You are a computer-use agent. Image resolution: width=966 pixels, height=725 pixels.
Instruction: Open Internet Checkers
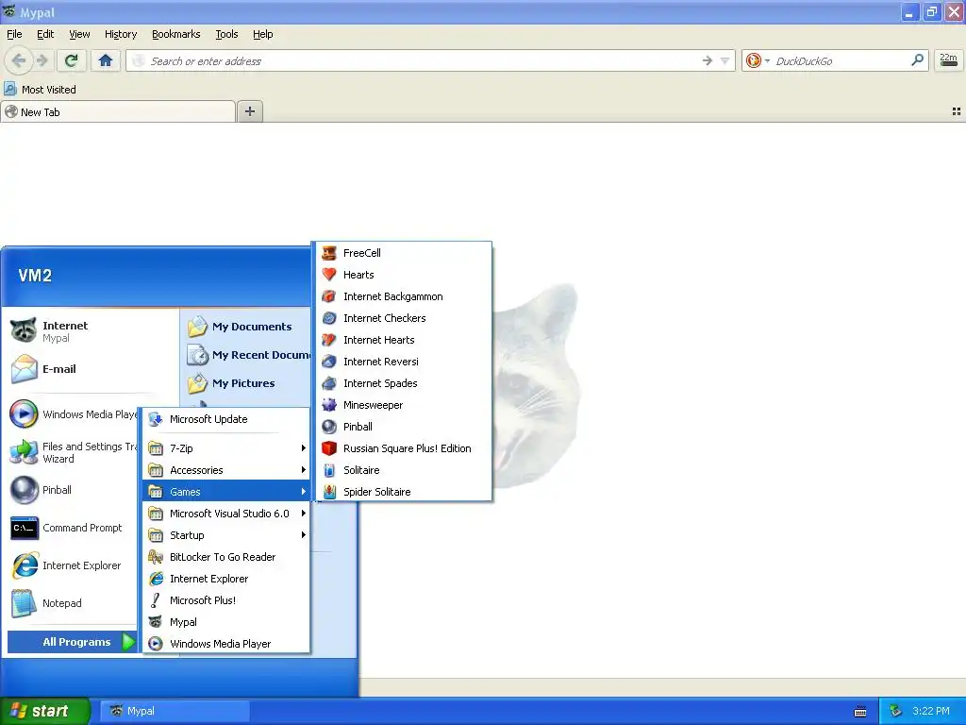404,318
